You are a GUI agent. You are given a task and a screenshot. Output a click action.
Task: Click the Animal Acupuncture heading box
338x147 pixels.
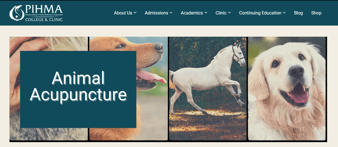pos(78,89)
